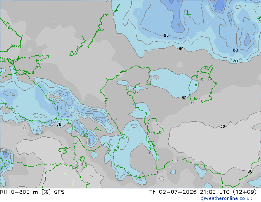261x202 pixels.
Task: Select the 'Th 02-07-2026 21:00 UTC (12+09)' timestamp
Action: [x=203, y=192]
